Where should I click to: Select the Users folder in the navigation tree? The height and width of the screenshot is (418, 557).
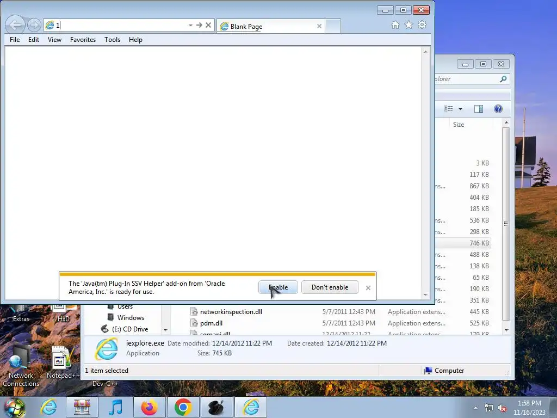pos(125,306)
